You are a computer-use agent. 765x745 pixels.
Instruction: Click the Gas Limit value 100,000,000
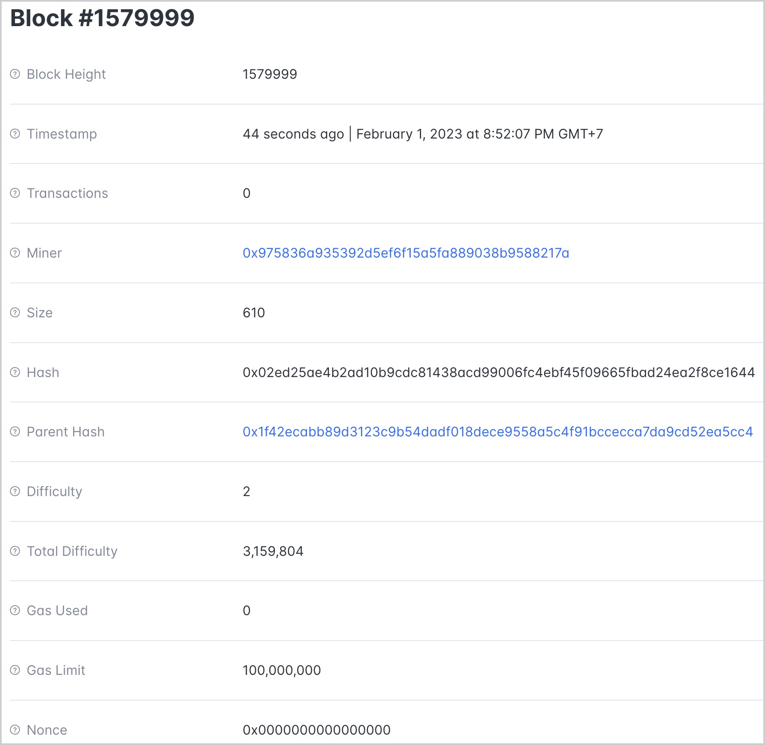282,670
